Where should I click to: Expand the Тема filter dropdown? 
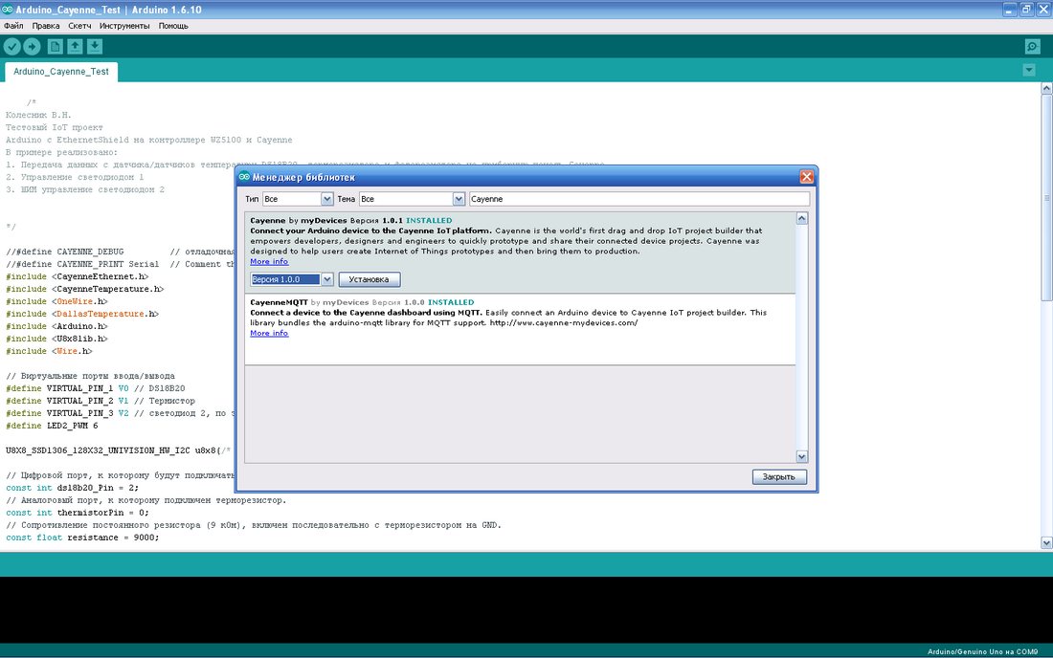tap(458, 199)
